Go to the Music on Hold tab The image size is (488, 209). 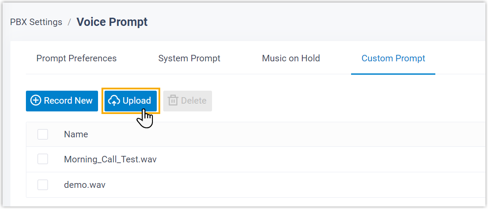coord(291,58)
